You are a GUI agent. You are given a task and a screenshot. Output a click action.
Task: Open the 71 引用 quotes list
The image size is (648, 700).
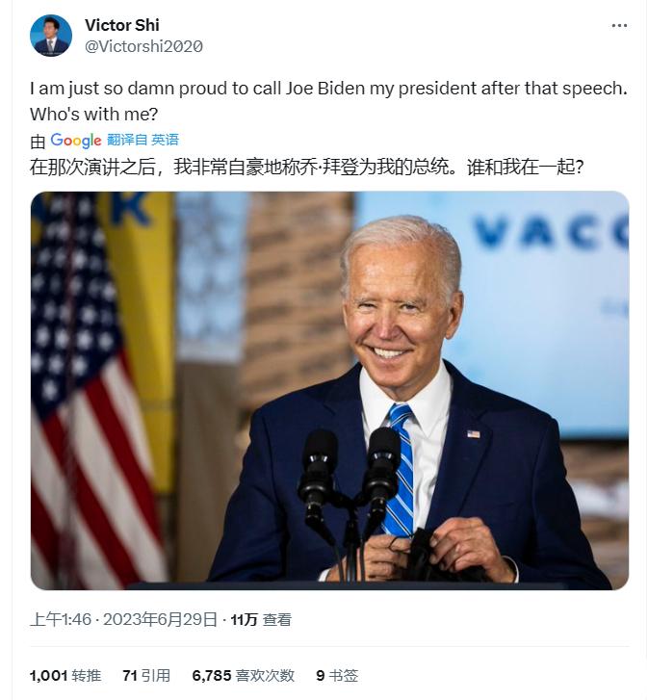click(x=146, y=675)
